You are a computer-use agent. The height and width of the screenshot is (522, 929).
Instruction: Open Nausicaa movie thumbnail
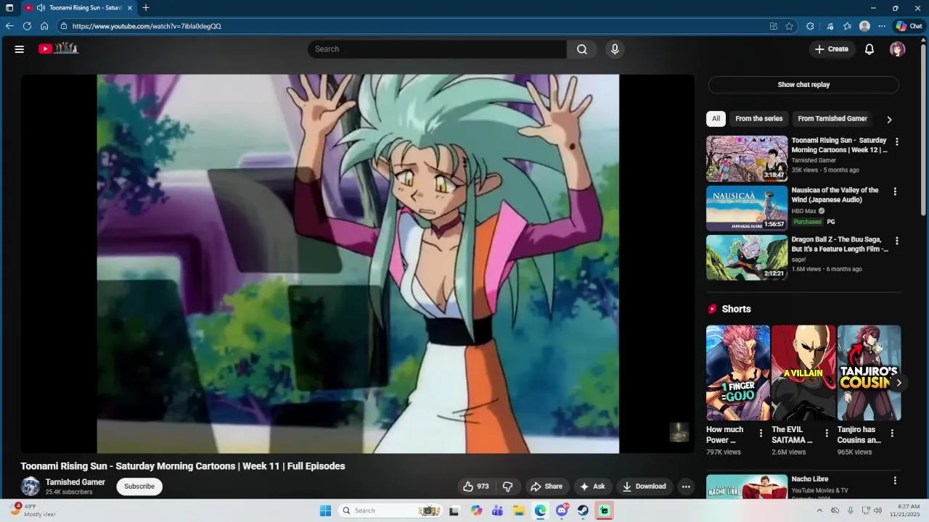(x=747, y=208)
